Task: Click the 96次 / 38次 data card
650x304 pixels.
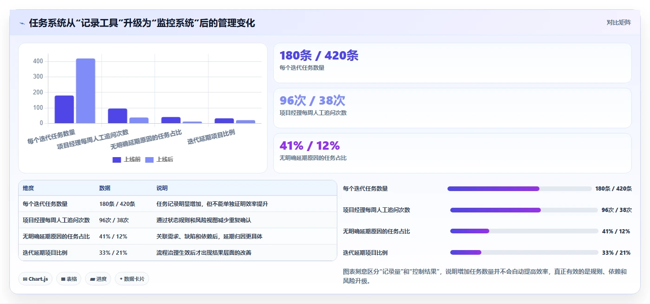Action: point(453,108)
